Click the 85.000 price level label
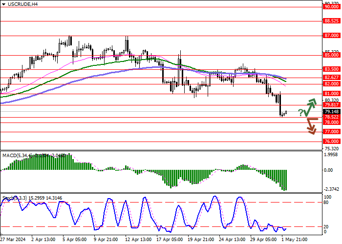The height and width of the screenshot is (244, 342). pos(332,55)
